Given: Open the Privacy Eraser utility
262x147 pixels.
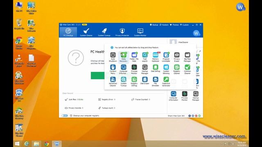Looking at the screenshot, I should click(176, 57).
